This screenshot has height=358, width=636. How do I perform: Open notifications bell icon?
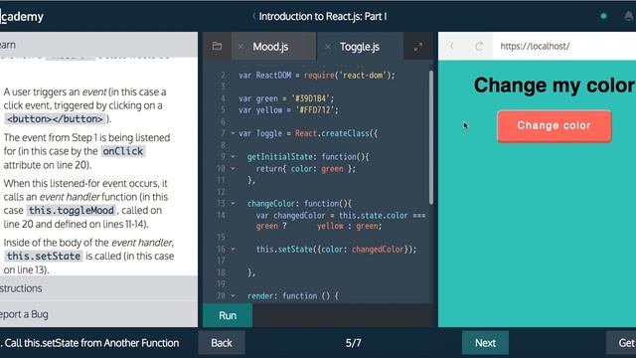coord(629,16)
